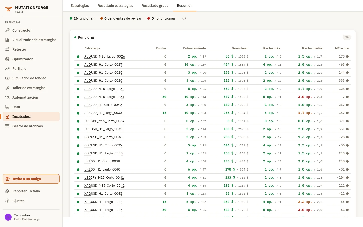Click the Visualizador de estrategias chart icon
Screen dimensions: 363x227
(7, 40)
